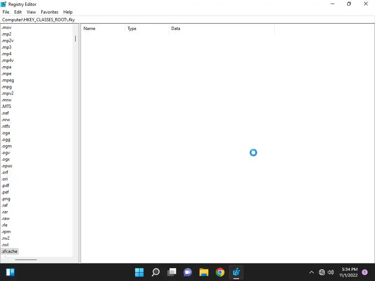This screenshot has height=281, width=375.
Task: Select the .pdf registry key
Action: (x=5, y=186)
